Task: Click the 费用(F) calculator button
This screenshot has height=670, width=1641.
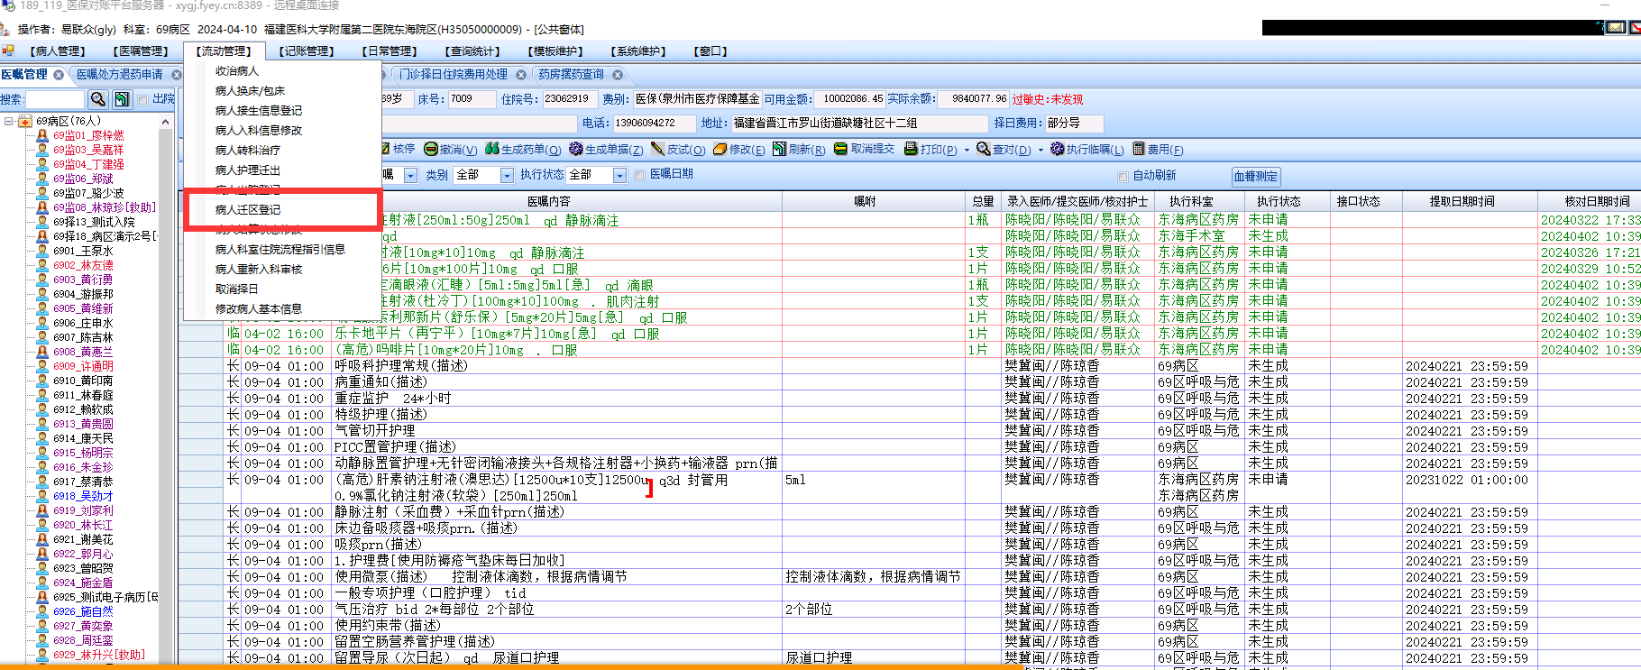Action: coord(1158,149)
